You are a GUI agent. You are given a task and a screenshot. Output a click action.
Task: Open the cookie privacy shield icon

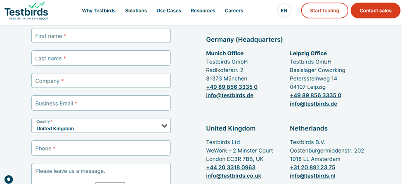[9, 179]
